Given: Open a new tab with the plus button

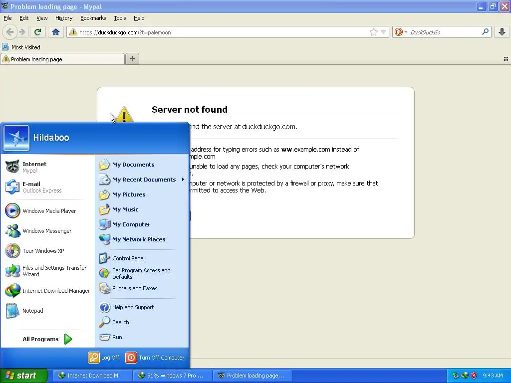Looking at the screenshot, I should [x=132, y=59].
